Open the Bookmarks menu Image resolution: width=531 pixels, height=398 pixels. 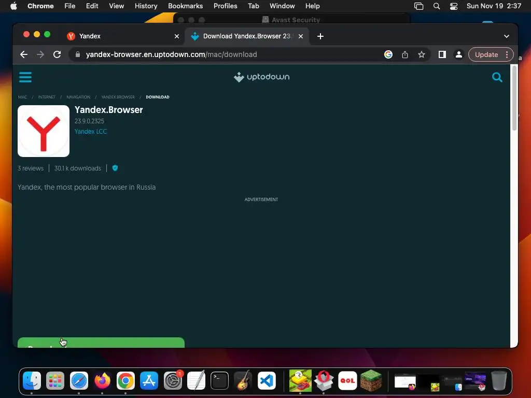tap(185, 6)
